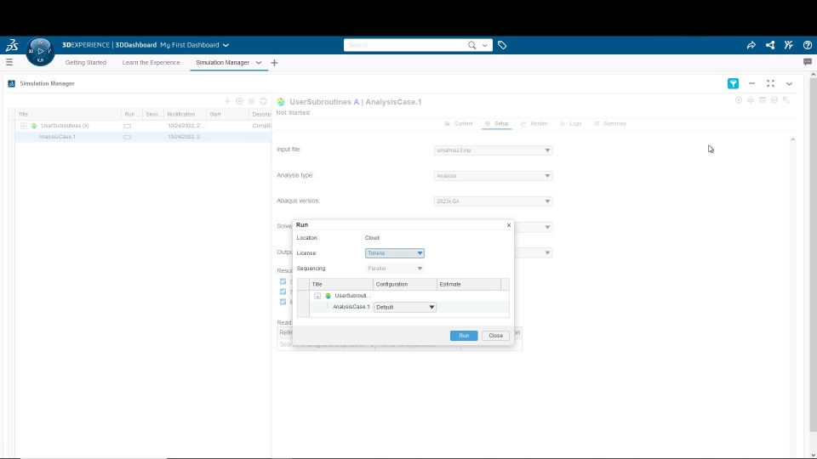Open the Summary tab
This screenshot has height=459, width=817.
pos(610,124)
